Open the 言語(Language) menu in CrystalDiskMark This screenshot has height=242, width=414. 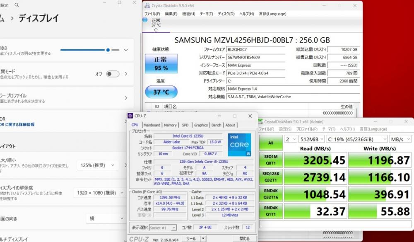[373, 129]
